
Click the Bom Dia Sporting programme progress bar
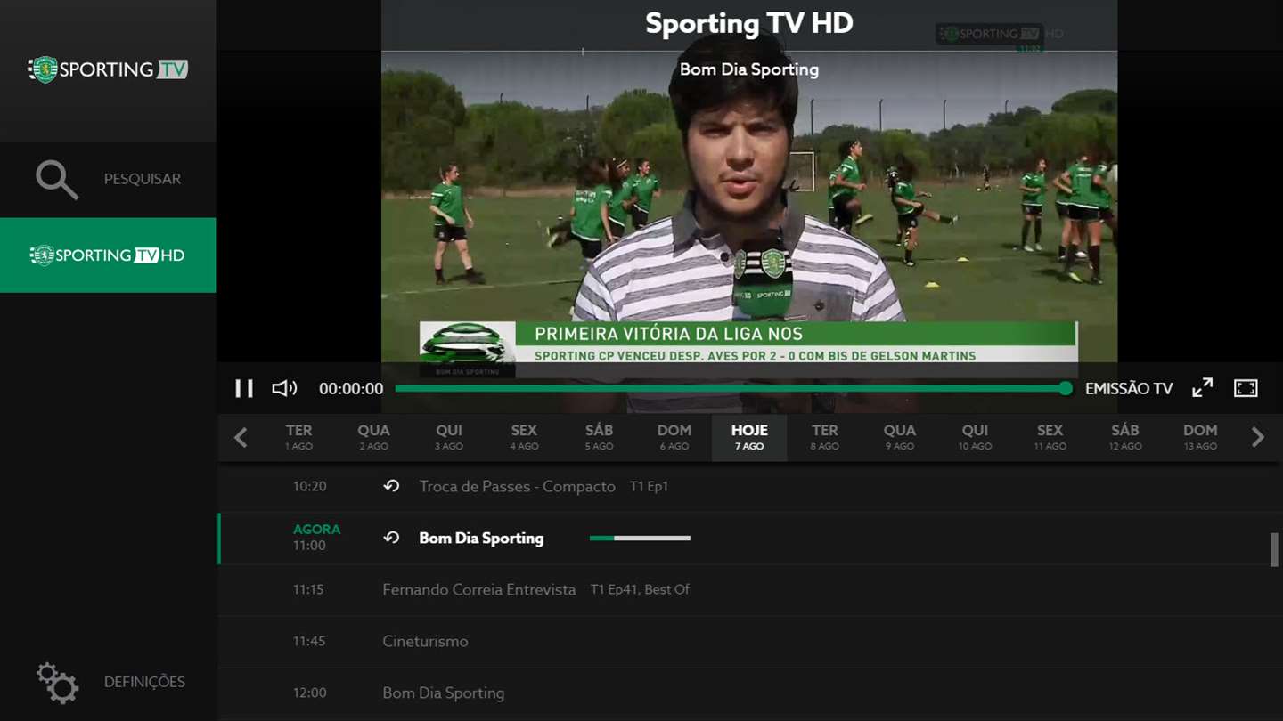640,538
